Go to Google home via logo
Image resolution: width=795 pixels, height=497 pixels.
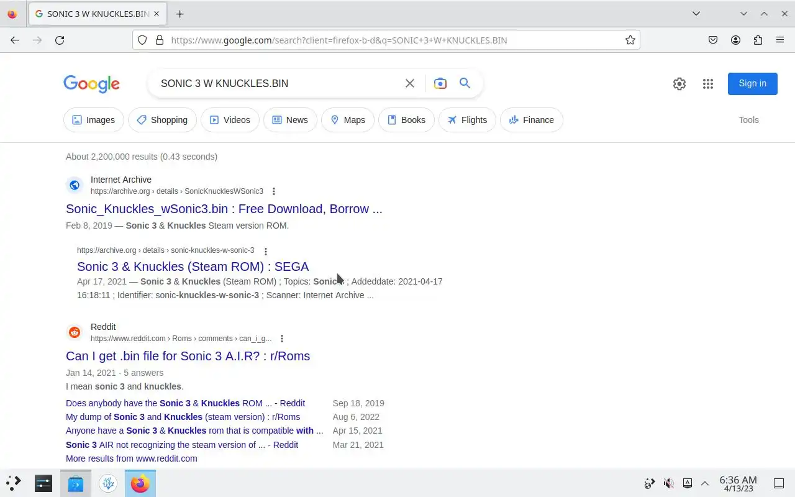(91, 84)
